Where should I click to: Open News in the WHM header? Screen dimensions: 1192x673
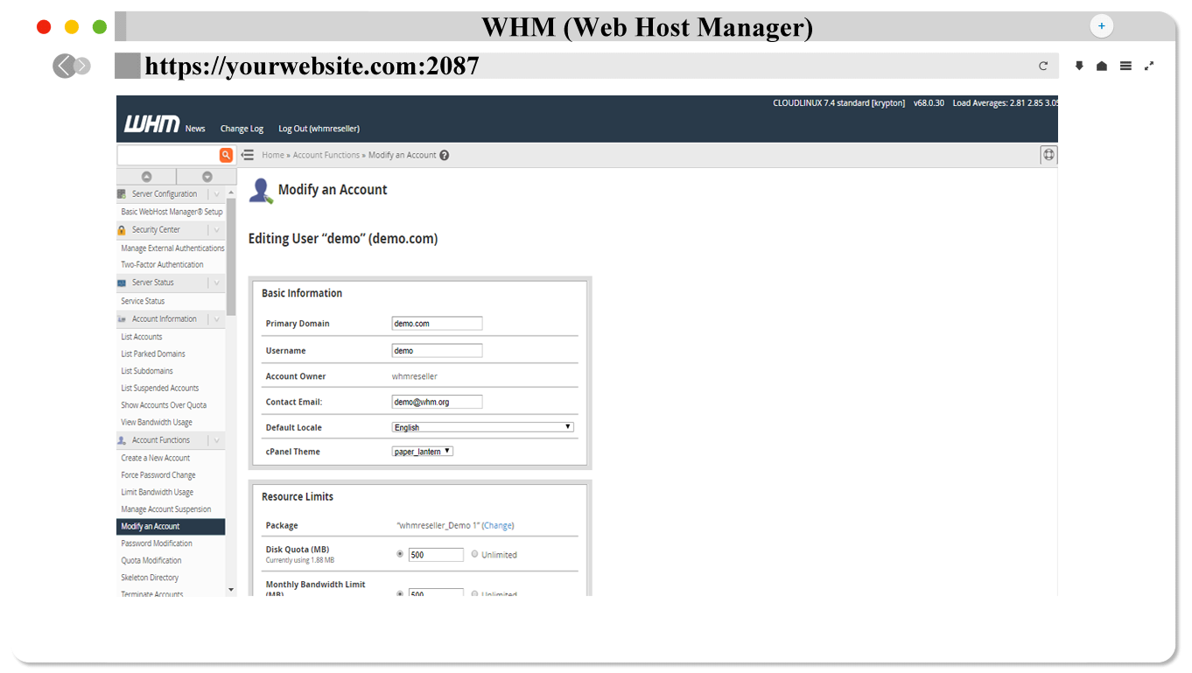(x=195, y=129)
